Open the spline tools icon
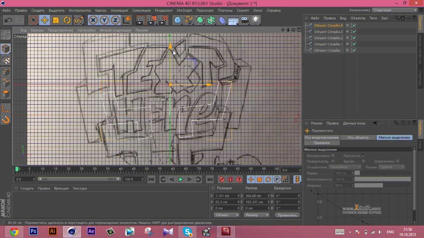The height and width of the screenshot is (238, 424). 189,20
